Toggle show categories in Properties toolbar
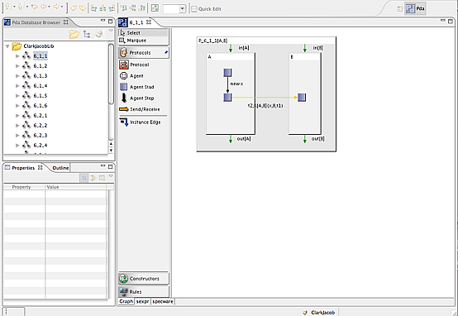 click(x=83, y=178)
